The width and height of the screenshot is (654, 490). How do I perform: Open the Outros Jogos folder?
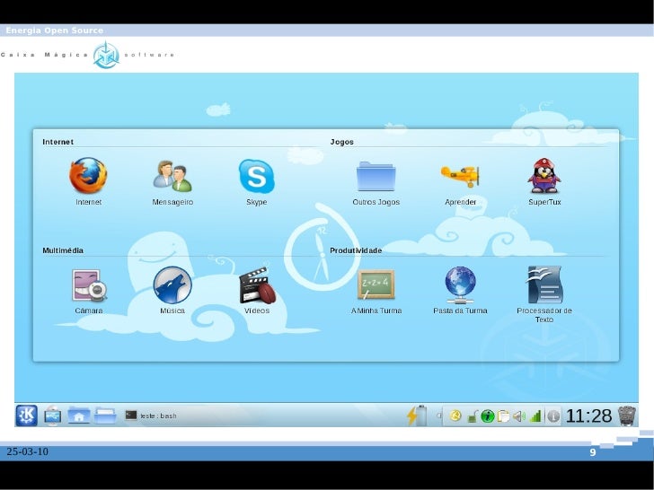[376, 176]
